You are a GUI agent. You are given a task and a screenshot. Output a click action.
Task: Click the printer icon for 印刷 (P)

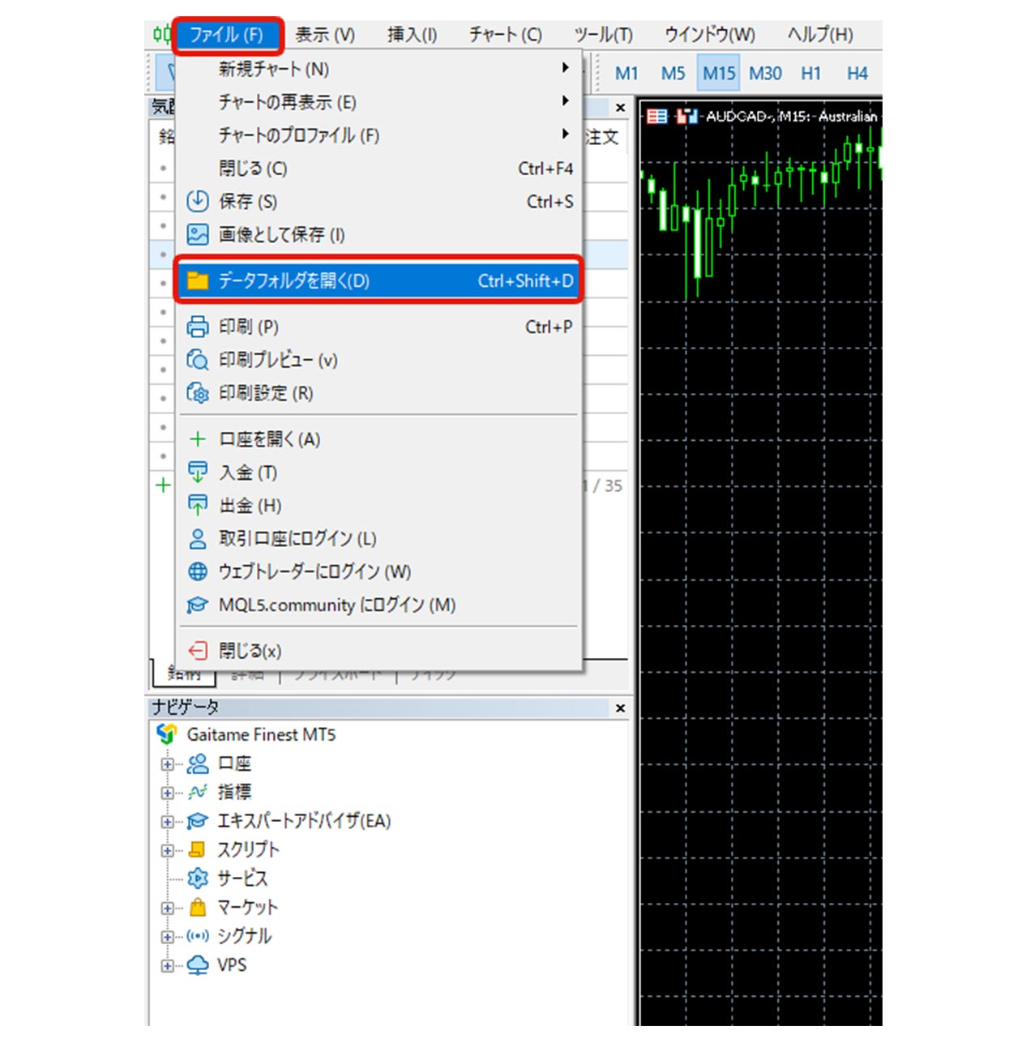(x=198, y=327)
